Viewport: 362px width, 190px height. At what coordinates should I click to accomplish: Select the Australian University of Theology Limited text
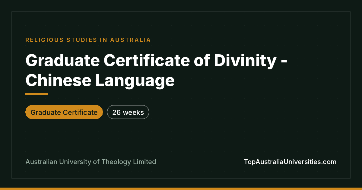click(x=91, y=162)
